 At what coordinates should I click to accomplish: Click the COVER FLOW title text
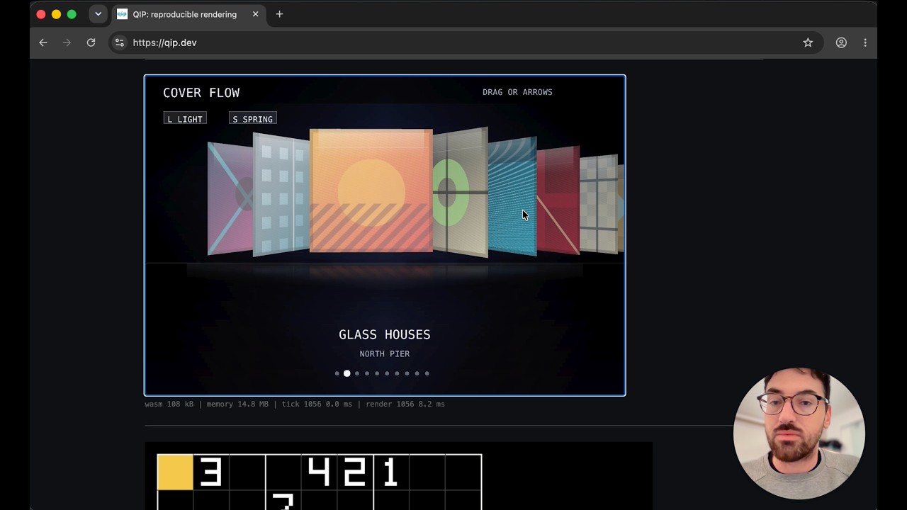point(201,93)
